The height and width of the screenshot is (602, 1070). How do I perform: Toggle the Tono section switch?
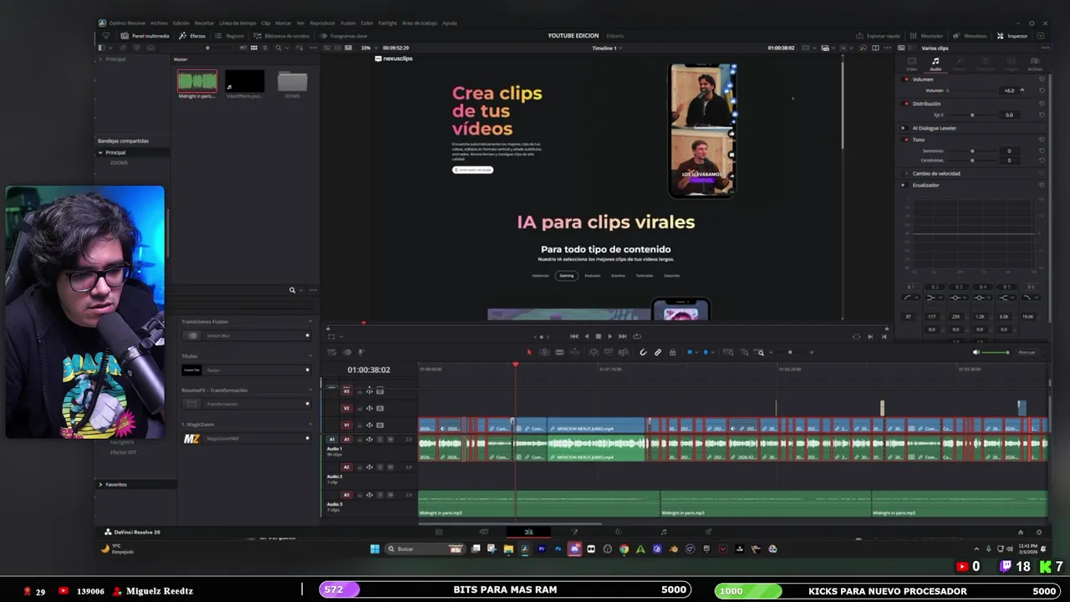(x=905, y=140)
